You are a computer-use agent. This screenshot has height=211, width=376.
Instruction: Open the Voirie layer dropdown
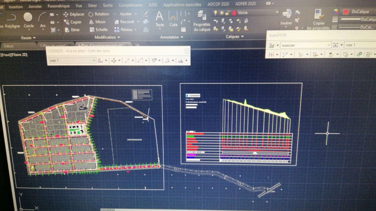[277, 12]
